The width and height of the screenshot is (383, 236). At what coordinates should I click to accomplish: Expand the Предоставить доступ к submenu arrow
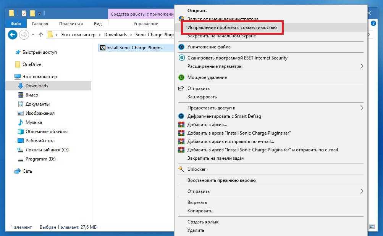coord(361,108)
